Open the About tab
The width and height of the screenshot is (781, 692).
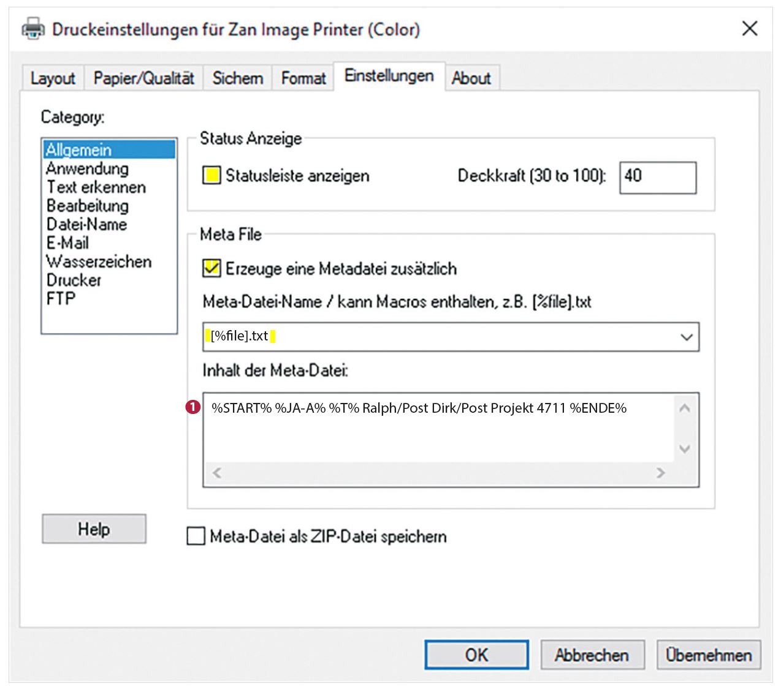(471, 78)
